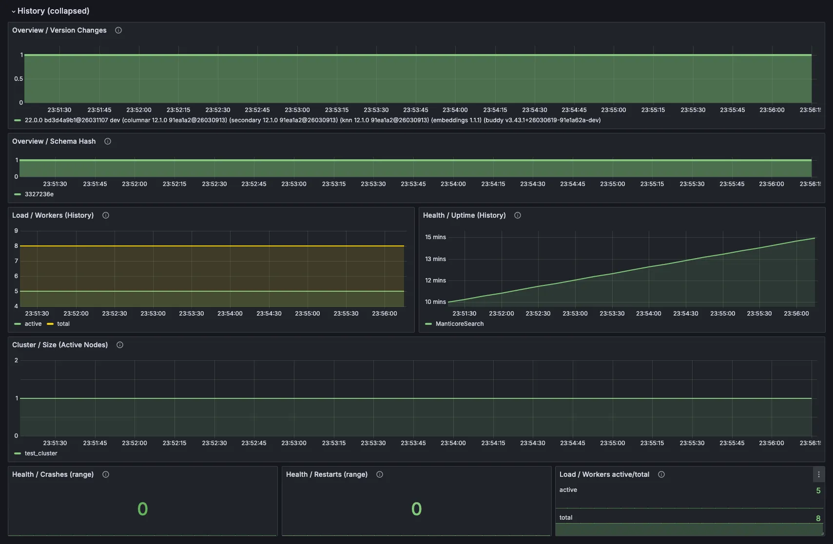Open the Overview / Version Changes panel title

pyautogui.click(x=59, y=30)
